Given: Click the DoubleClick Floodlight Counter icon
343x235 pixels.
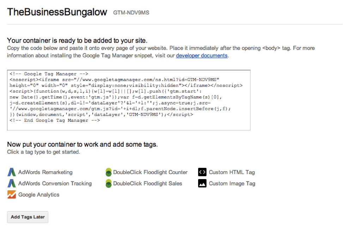Looking at the screenshot, I should tap(109, 172).
